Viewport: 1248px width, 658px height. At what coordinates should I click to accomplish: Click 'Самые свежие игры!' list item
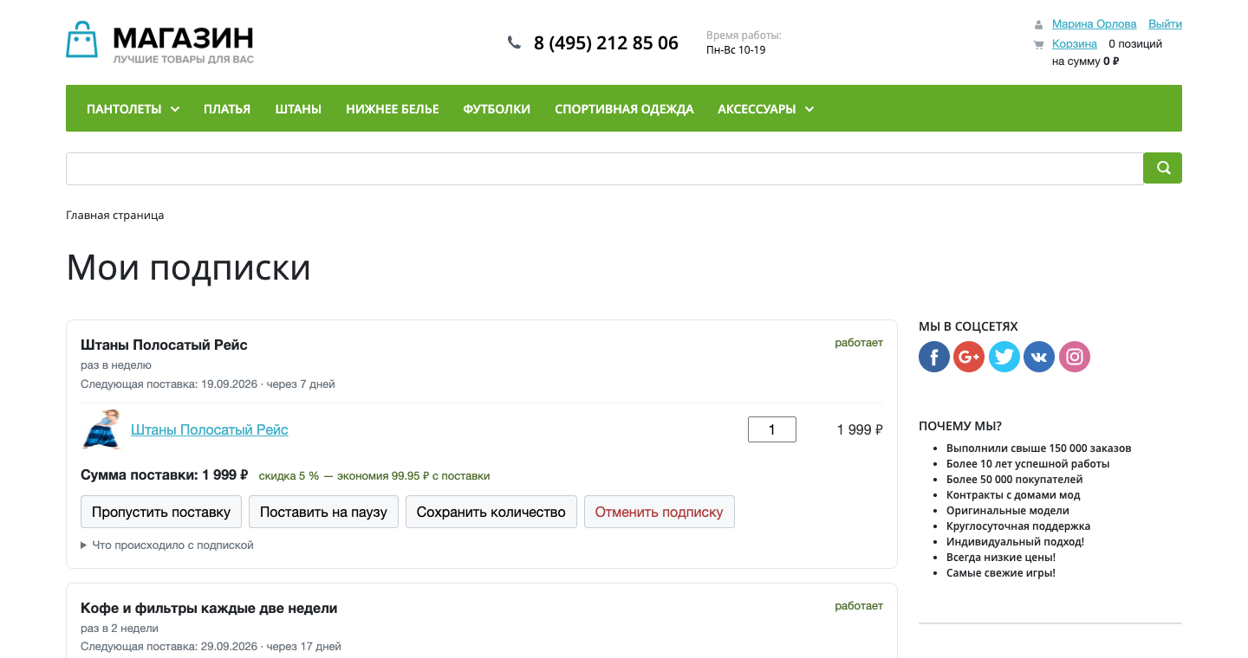coord(1001,573)
